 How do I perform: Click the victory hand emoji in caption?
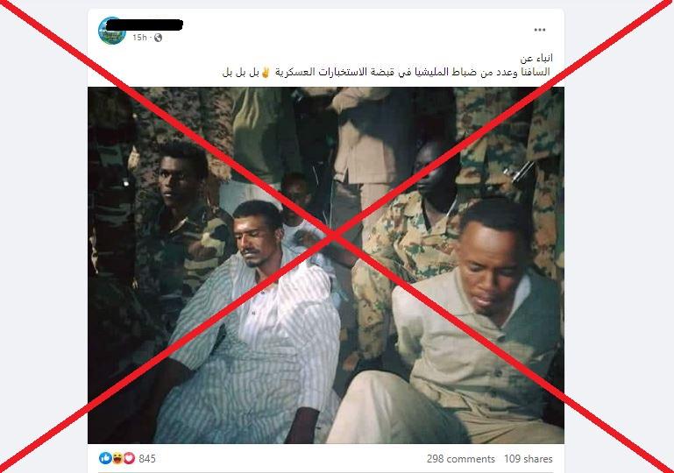[x=266, y=72]
